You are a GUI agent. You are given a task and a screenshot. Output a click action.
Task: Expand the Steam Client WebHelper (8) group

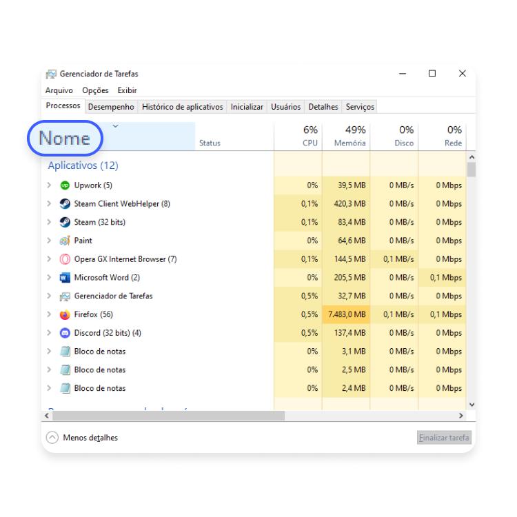pyautogui.click(x=49, y=204)
